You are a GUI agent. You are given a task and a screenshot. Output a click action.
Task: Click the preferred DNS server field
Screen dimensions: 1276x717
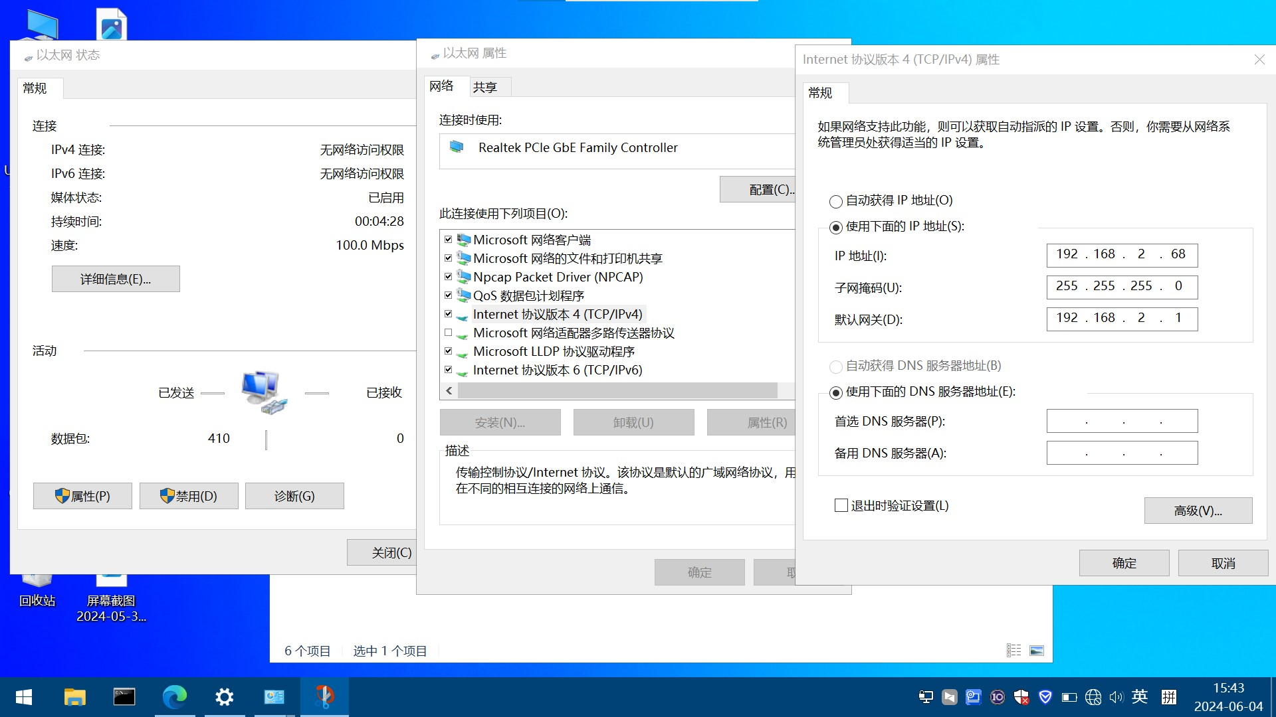point(1122,421)
